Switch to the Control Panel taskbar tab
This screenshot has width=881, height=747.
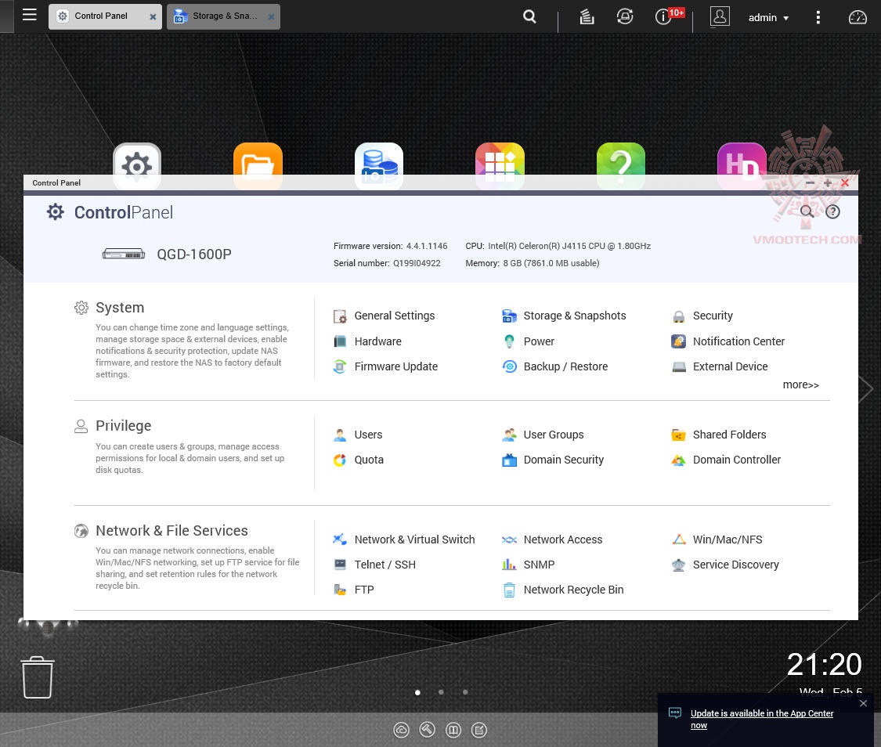(105, 16)
